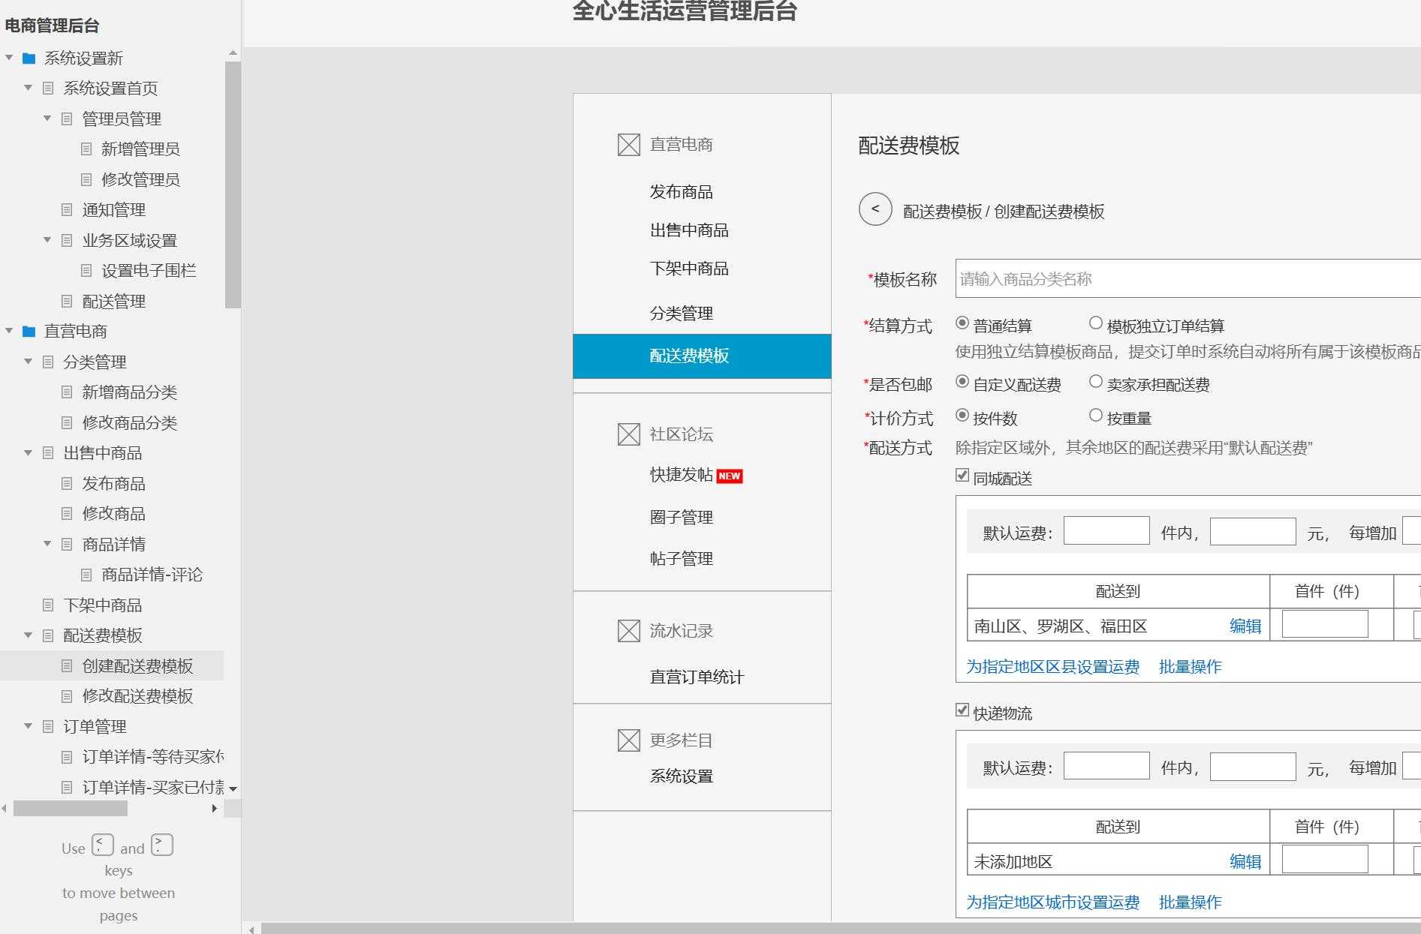Click the 批量操作 link below the table
Screen dimensions: 1421x934
(x=1191, y=666)
